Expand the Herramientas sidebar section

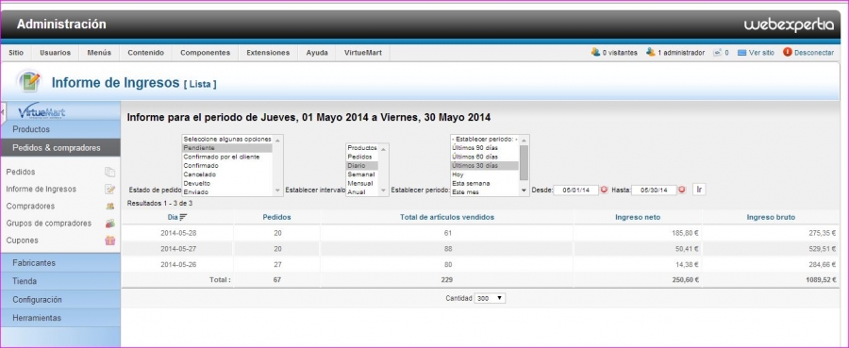pos(60,318)
